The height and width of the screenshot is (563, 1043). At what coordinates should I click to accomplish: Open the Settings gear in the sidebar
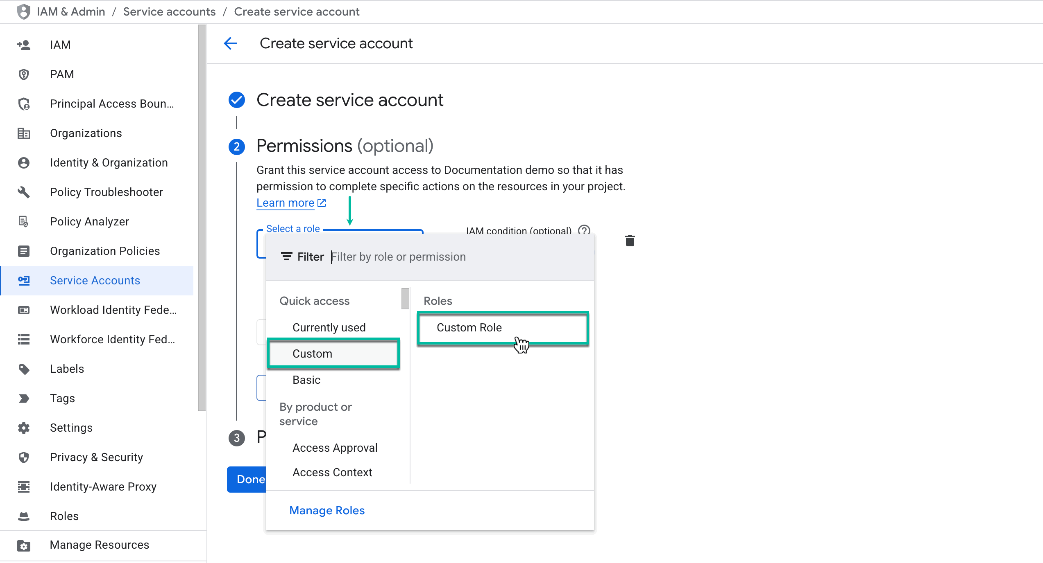tap(23, 428)
